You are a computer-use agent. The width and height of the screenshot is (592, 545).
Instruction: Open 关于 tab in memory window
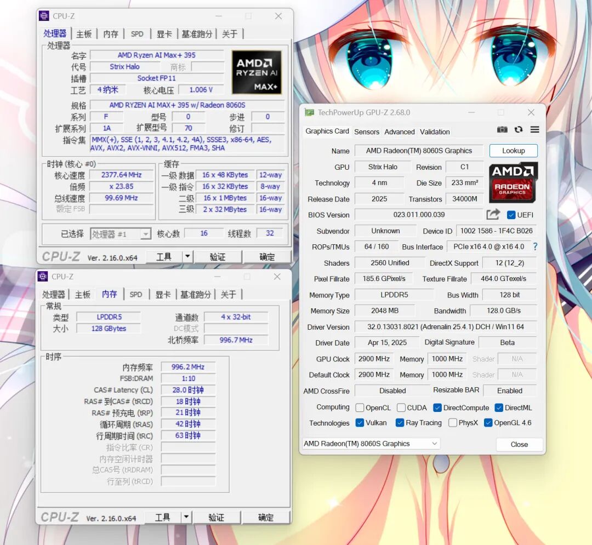pos(229,295)
